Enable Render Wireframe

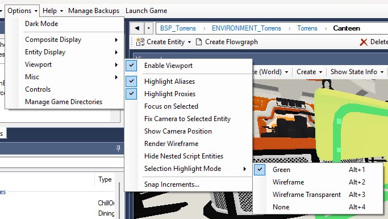tap(188, 144)
